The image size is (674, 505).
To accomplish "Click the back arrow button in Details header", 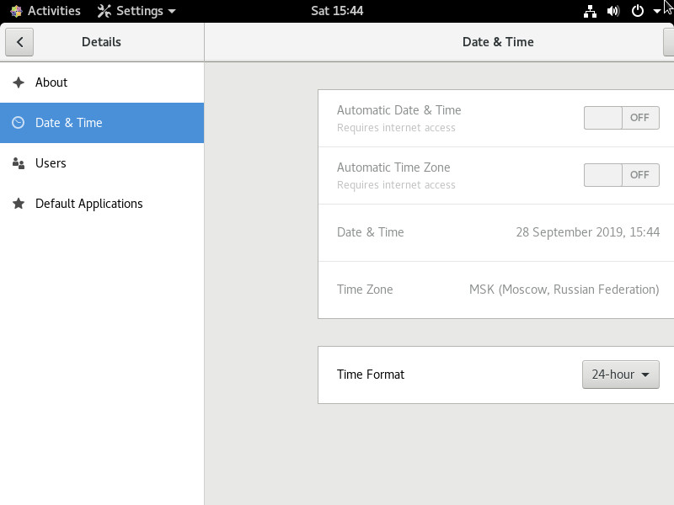I will click(19, 42).
